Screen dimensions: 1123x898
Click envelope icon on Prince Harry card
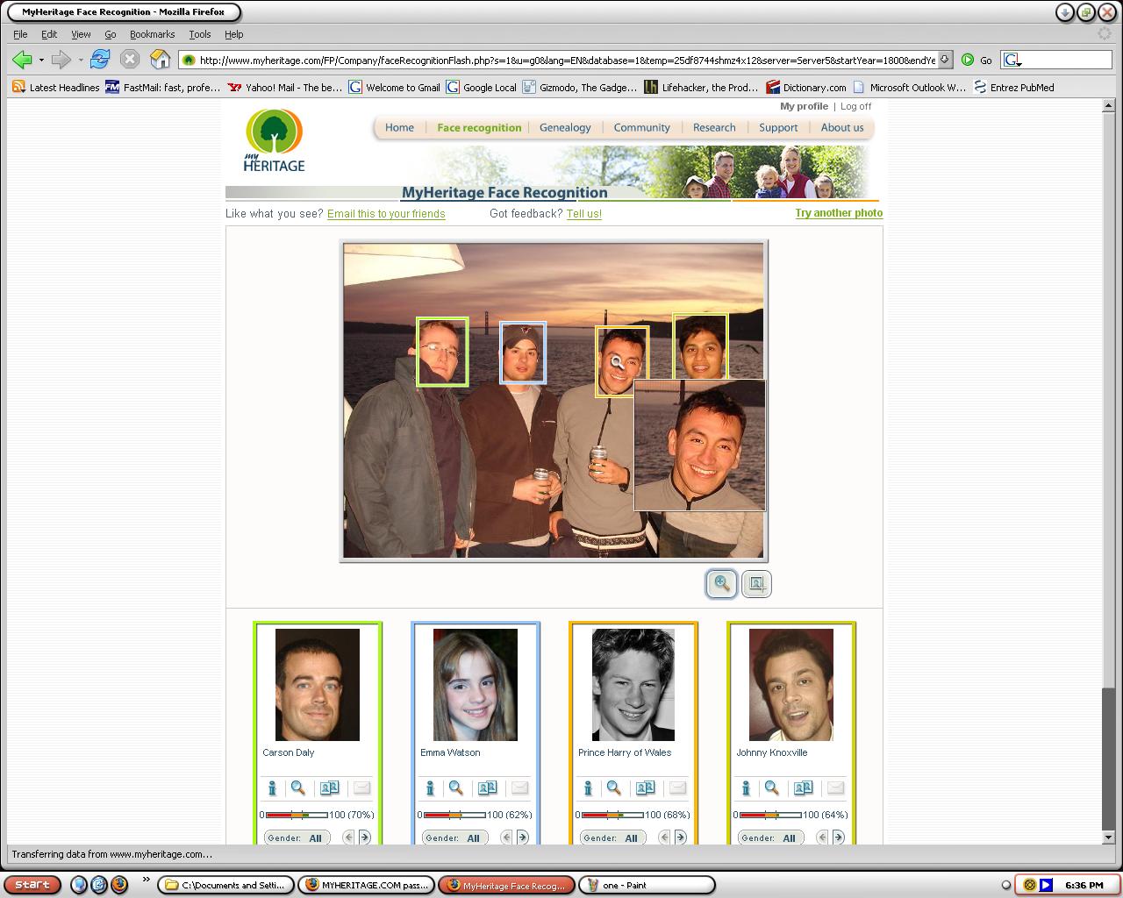coord(677,788)
